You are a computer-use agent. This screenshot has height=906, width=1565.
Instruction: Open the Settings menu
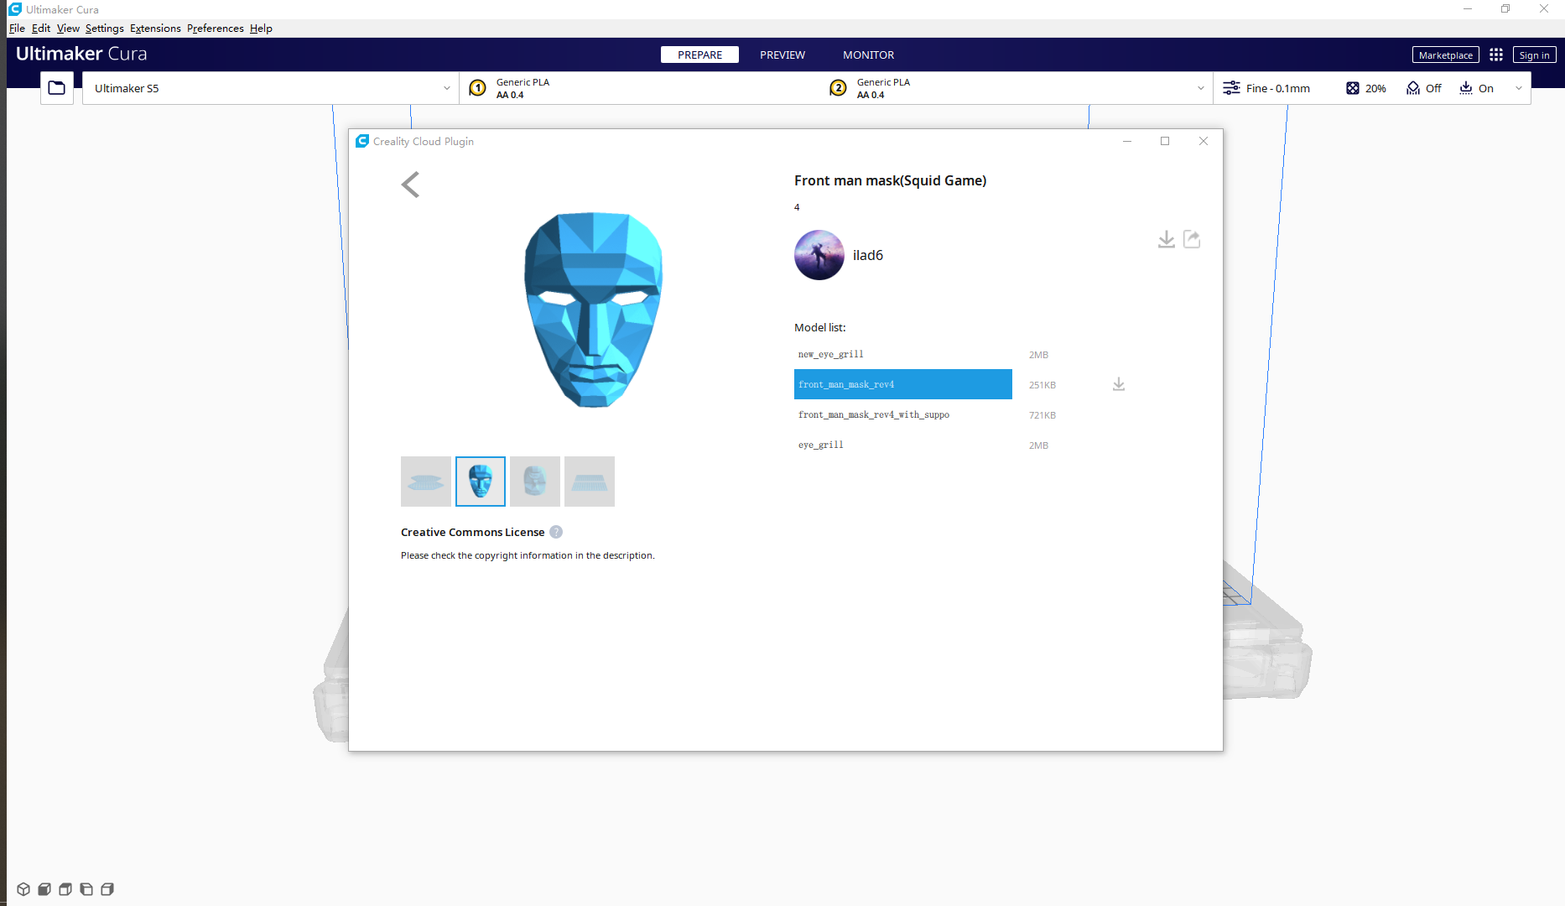coord(104,29)
